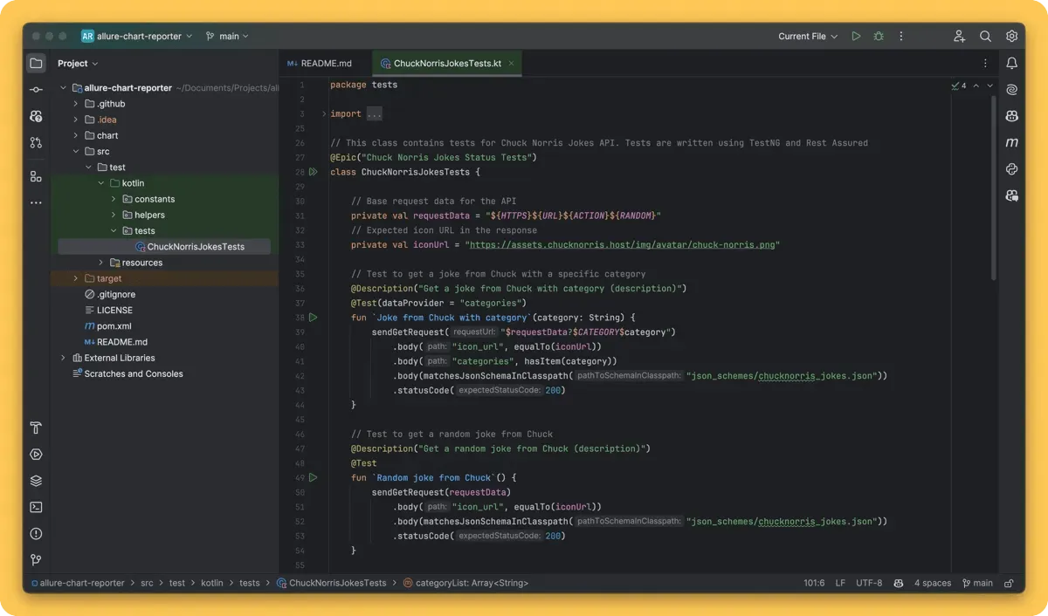
Task: Click the Run play button in toolbar
Action: tap(856, 37)
